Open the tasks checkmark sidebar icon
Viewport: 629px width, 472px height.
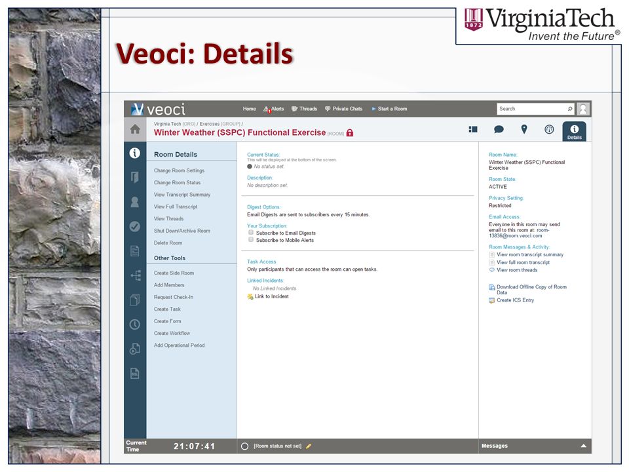(135, 227)
